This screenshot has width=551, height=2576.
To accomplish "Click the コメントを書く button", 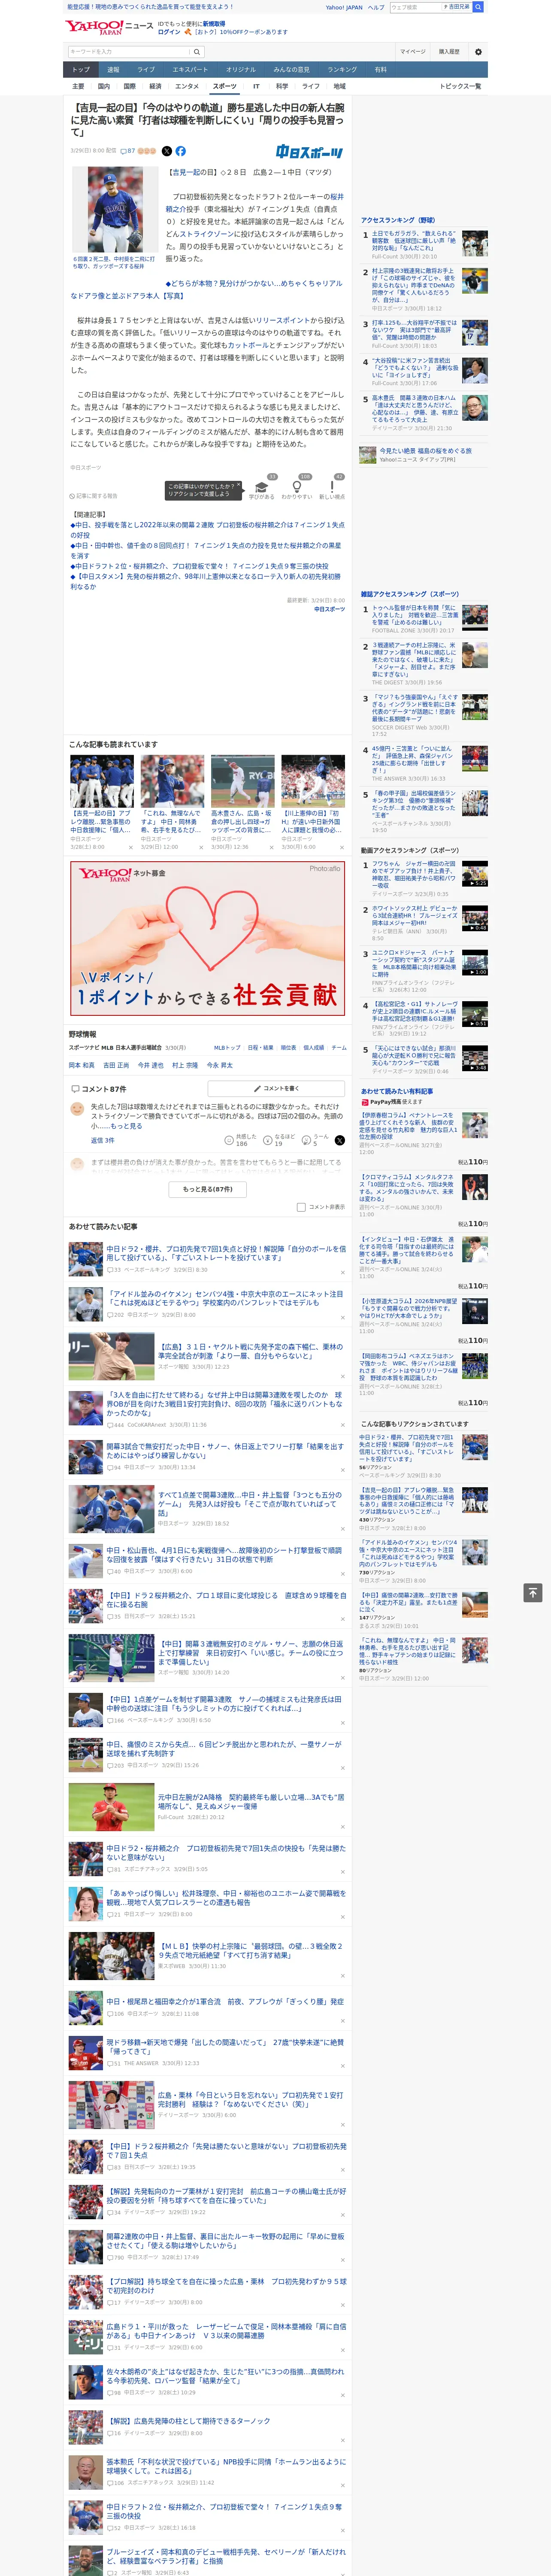I will pos(277,1088).
